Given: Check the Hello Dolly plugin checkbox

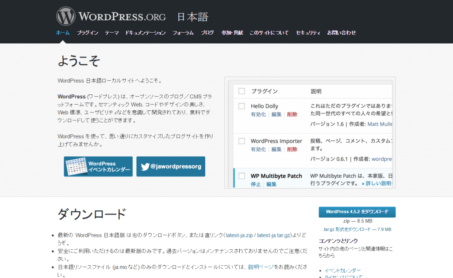Looking at the screenshot, I should (242, 106).
